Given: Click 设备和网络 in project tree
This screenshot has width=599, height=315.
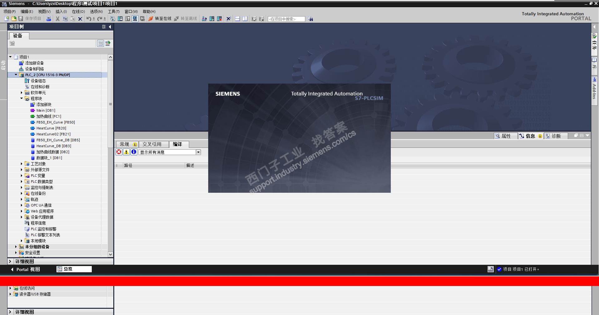Looking at the screenshot, I should [x=34, y=69].
